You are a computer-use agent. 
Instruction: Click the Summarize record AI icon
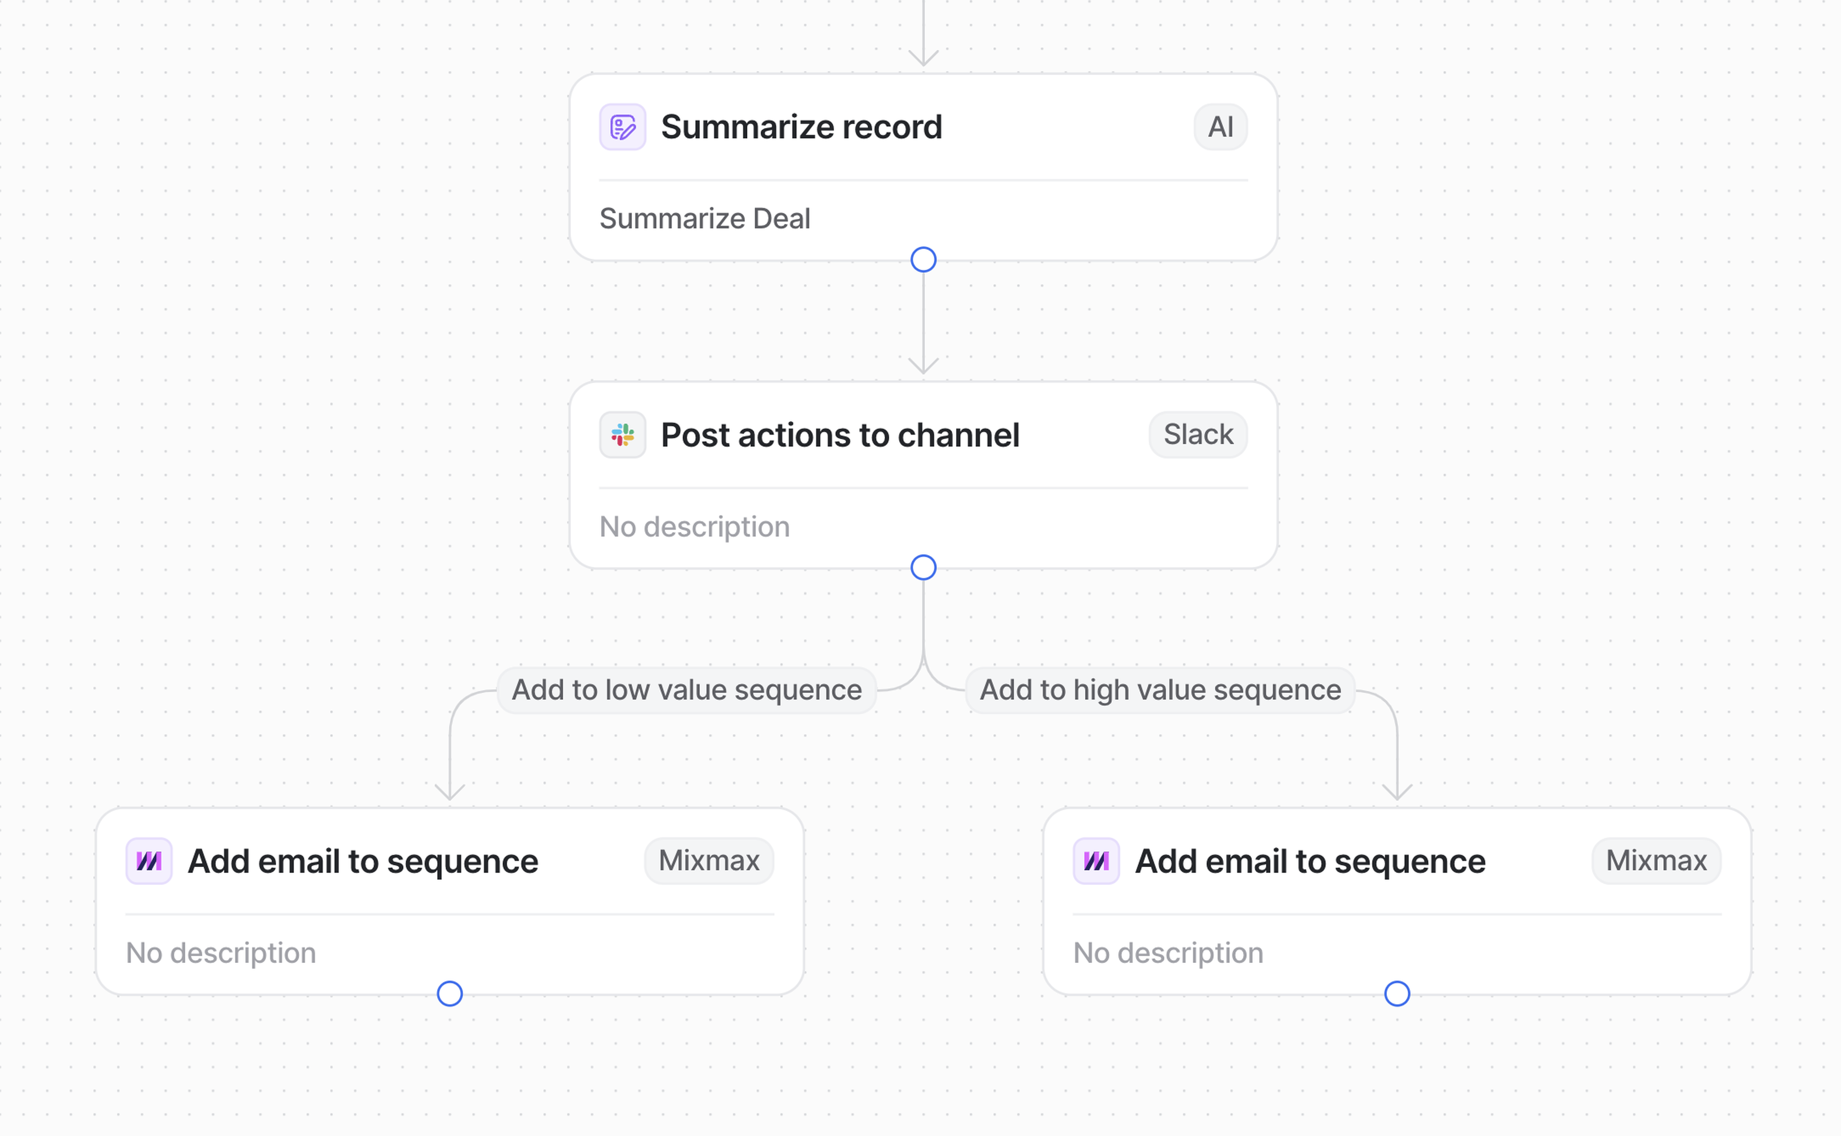click(622, 127)
